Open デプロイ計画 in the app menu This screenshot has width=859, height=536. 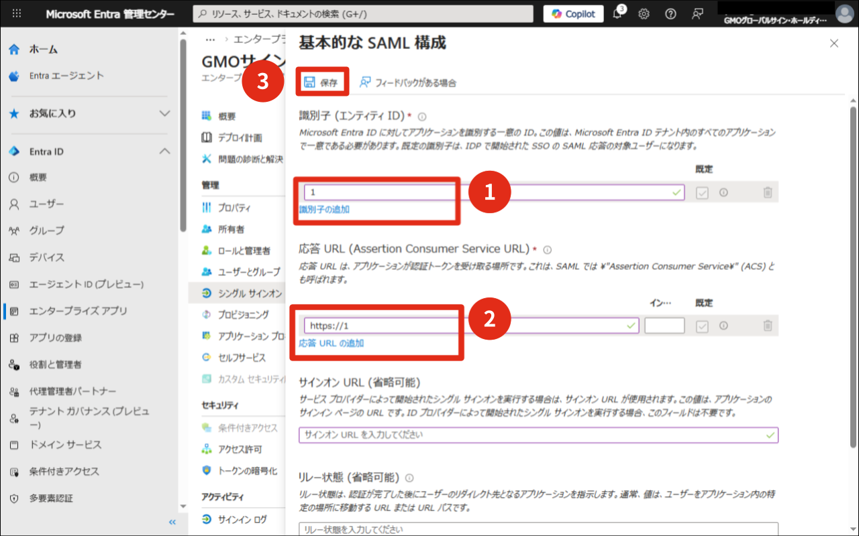point(240,137)
